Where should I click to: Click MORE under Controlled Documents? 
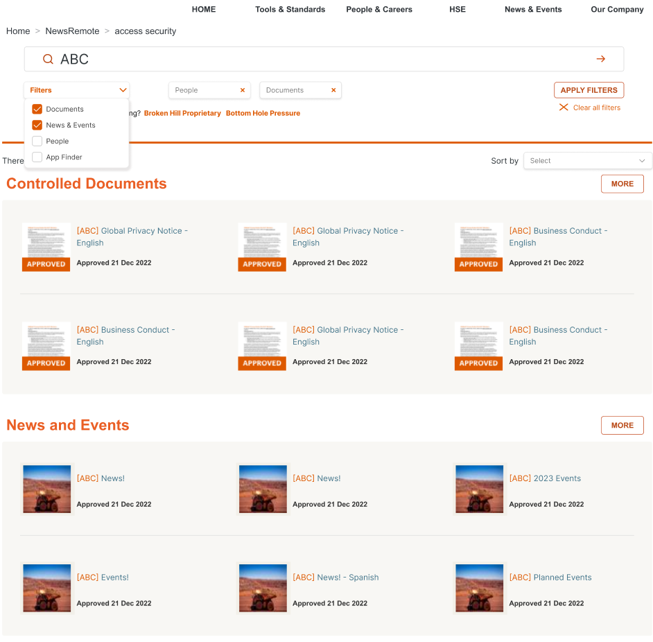[622, 184]
